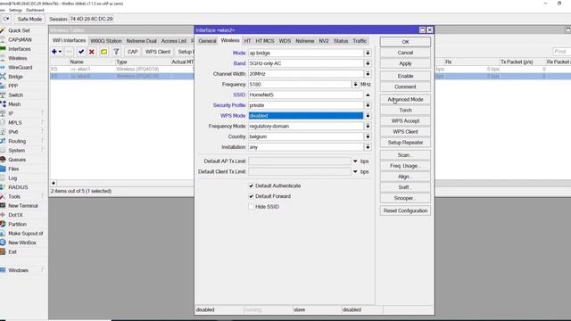Click the Freq. Usage button
Screen dimensions: 571x321
pos(405,166)
